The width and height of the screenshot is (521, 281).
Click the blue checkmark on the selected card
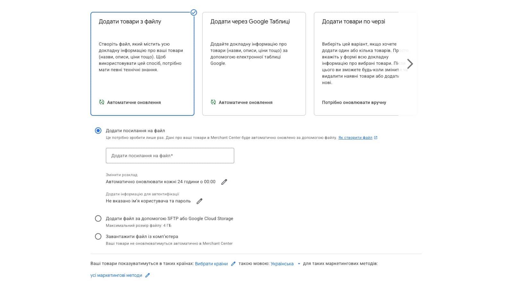point(194,13)
